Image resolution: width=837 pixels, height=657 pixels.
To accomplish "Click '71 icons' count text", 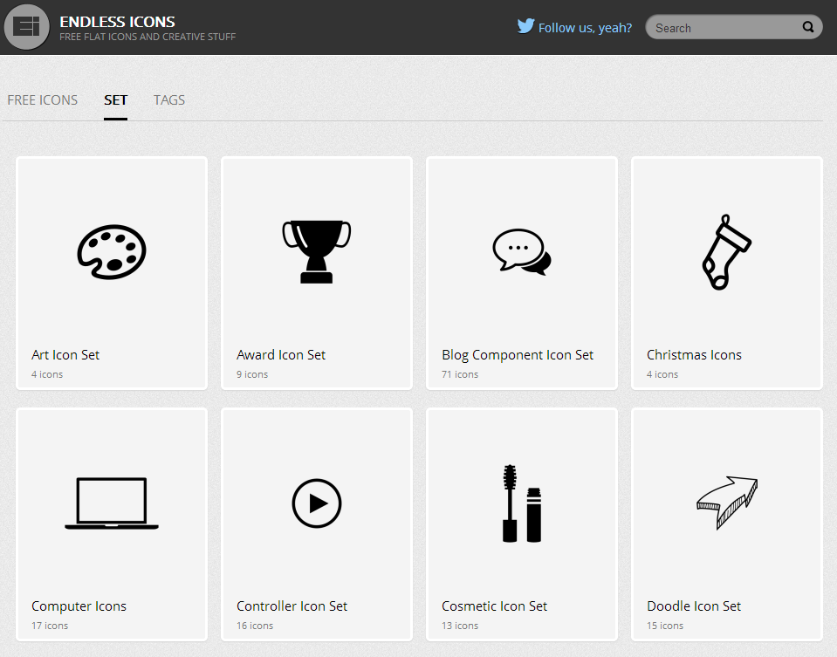I will 460,374.
